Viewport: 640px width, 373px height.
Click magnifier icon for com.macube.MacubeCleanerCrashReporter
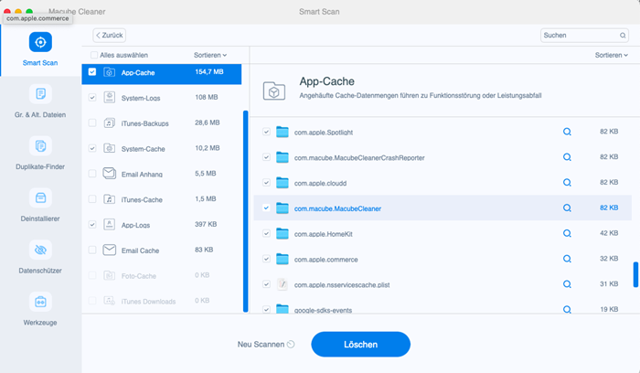(x=567, y=157)
